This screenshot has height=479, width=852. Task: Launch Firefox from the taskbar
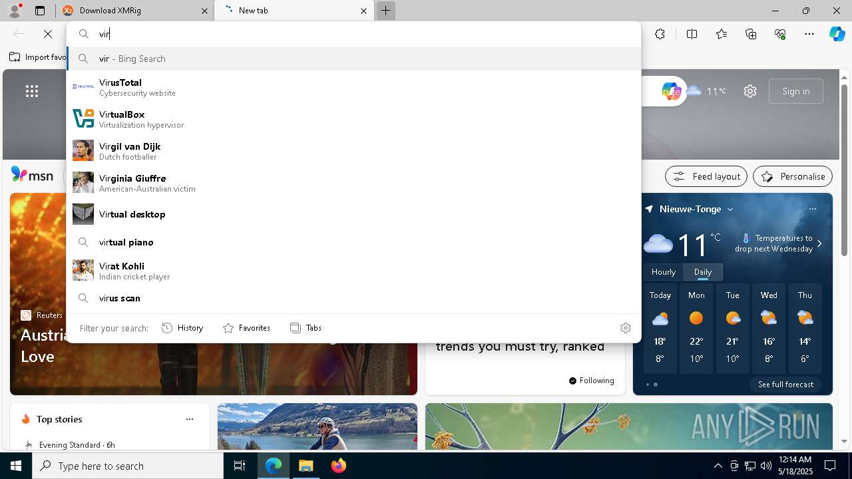tap(338, 466)
